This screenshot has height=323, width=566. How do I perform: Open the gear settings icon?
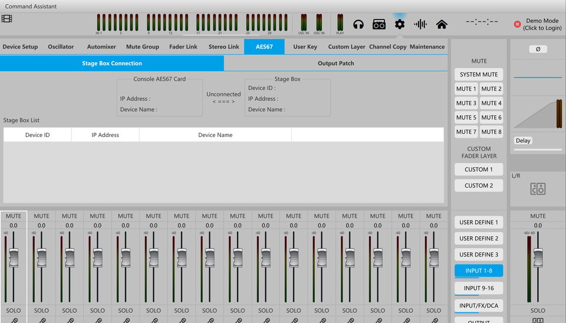pos(400,24)
